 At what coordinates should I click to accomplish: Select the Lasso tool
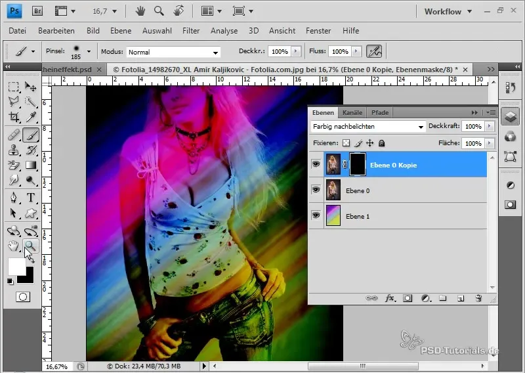pos(13,102)
